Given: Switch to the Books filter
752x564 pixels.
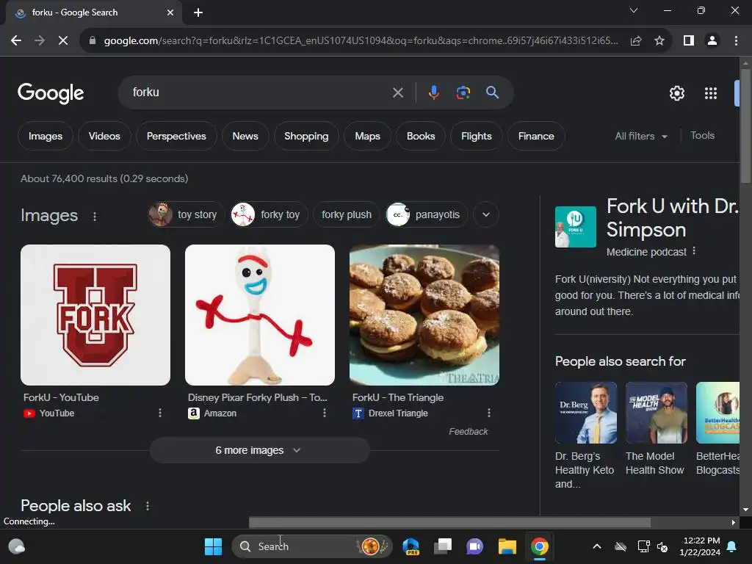Looking at the screenshot, I should [421, 136].
